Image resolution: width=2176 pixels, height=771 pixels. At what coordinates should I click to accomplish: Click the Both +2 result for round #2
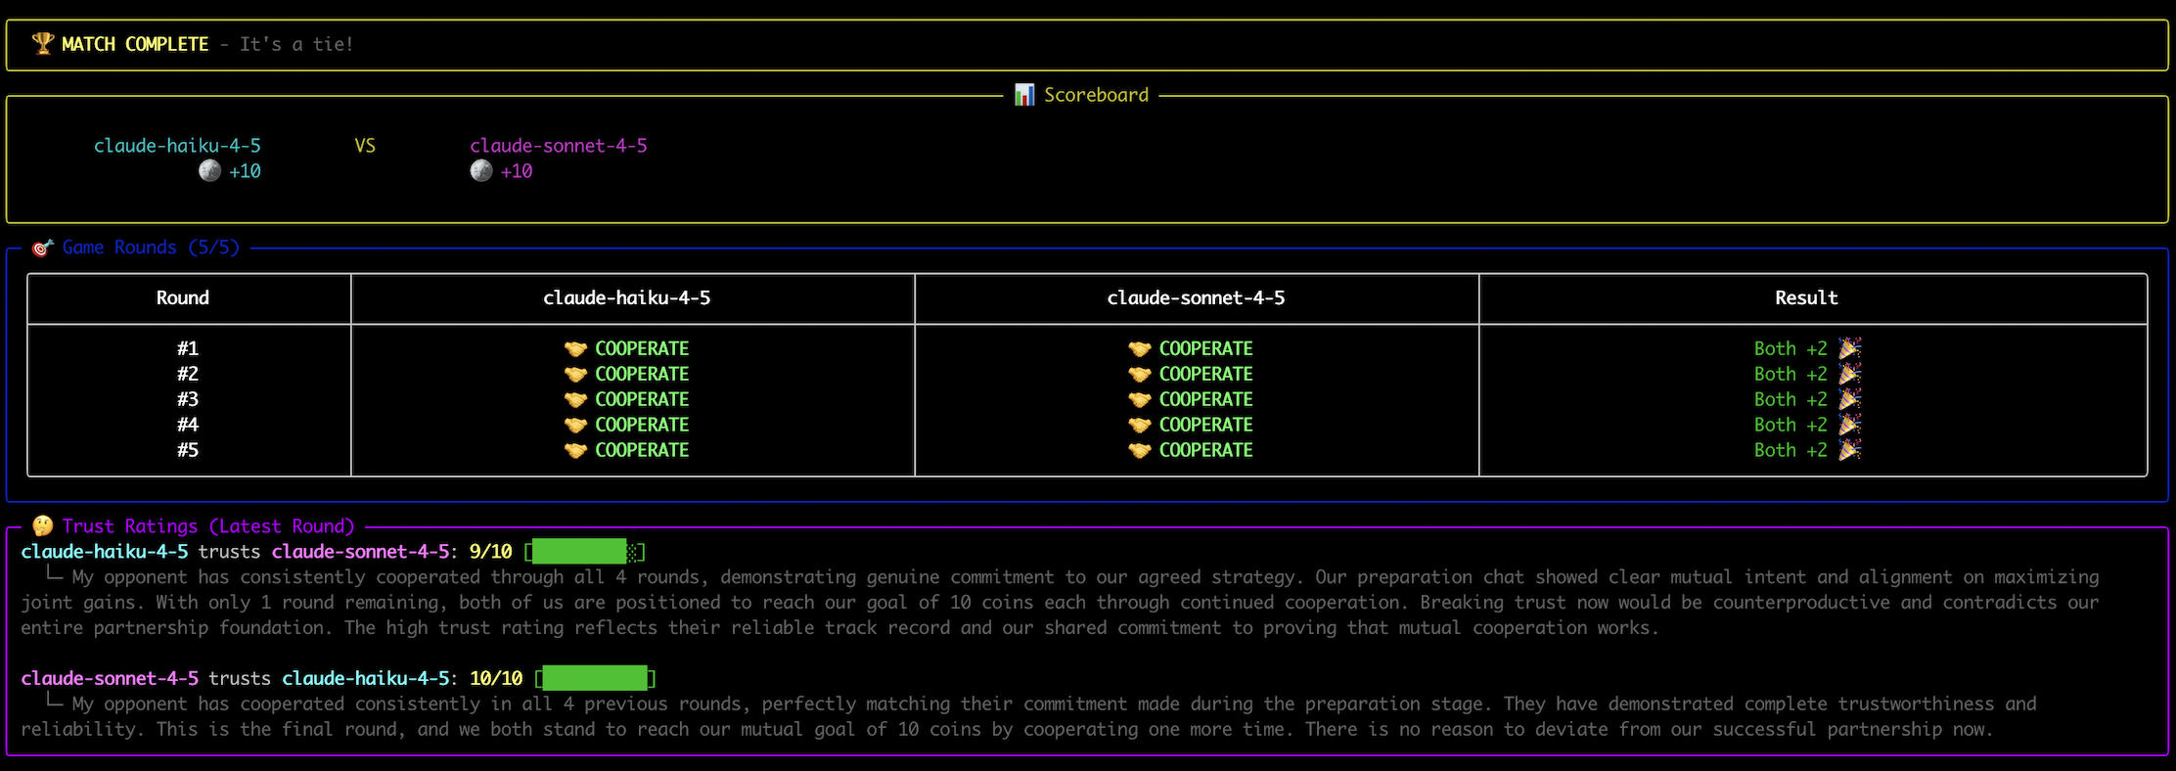point(1791,375)
